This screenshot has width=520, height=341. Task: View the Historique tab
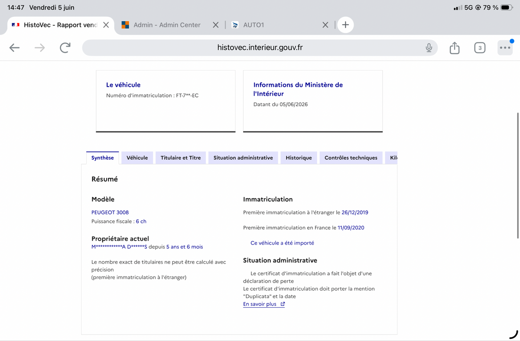pos(299,158)
